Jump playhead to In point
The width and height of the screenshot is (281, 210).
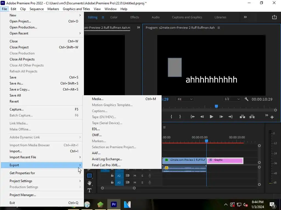click(192, 116)
